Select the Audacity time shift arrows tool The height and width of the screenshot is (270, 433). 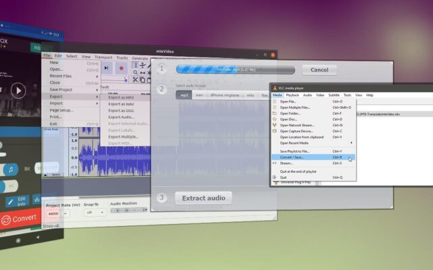143,73
